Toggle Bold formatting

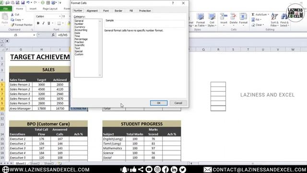click(38, 23)
